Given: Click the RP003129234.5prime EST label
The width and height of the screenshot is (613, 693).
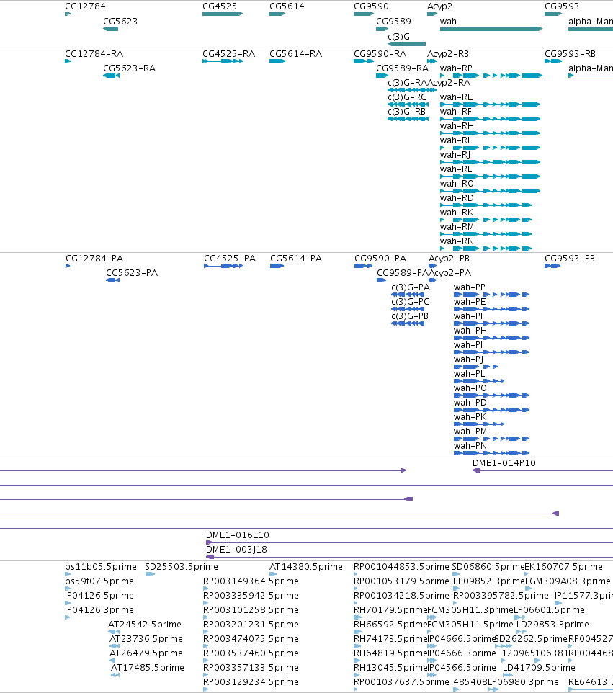Looking at the screenshot, I should pos(251,681).
